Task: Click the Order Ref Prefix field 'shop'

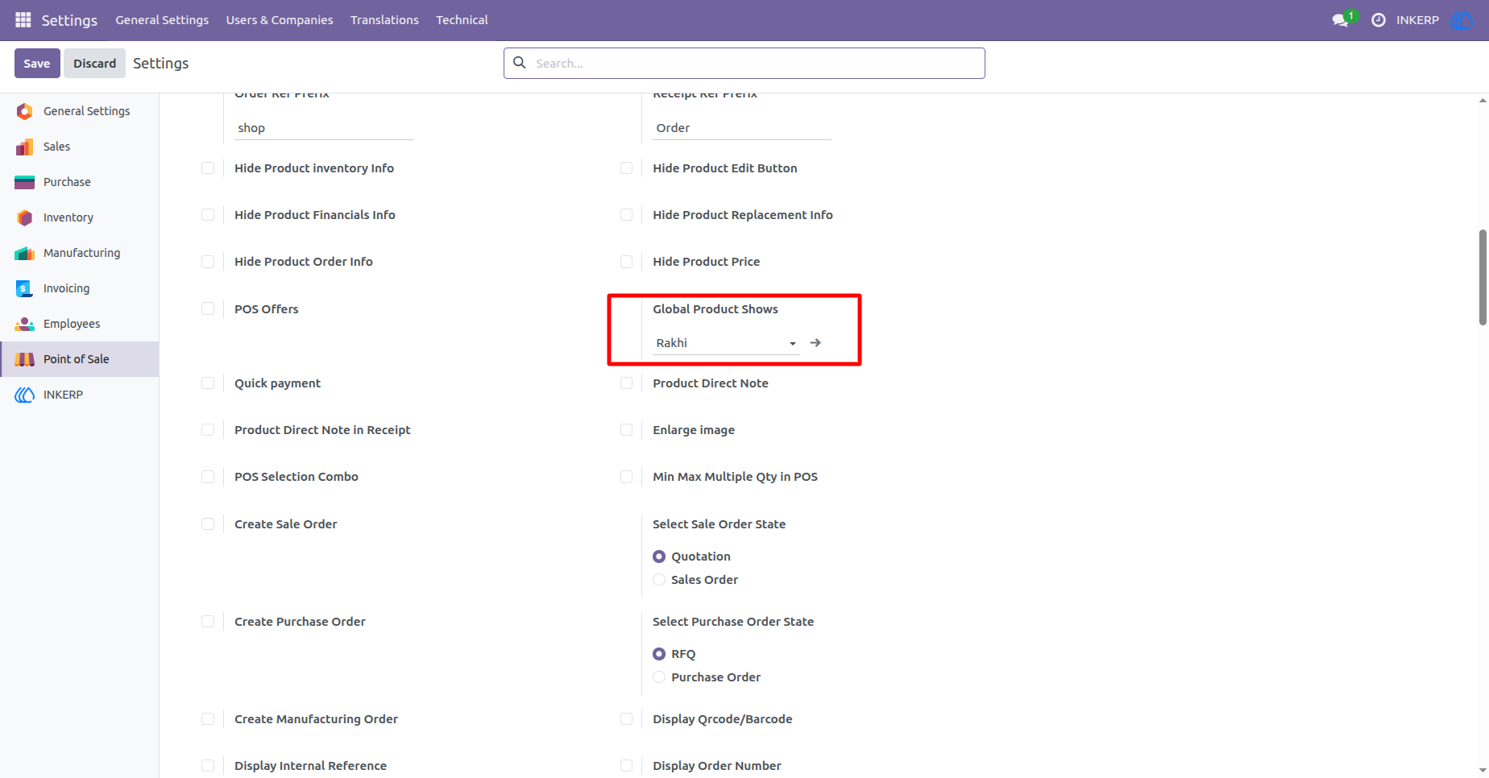Action: click(x=324, y=128)
